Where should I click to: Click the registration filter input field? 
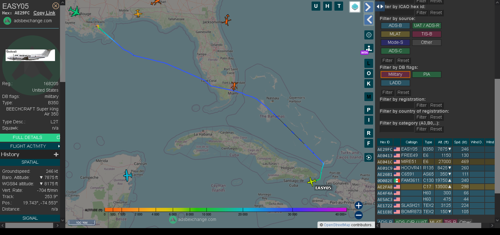(x=397, y=105)
